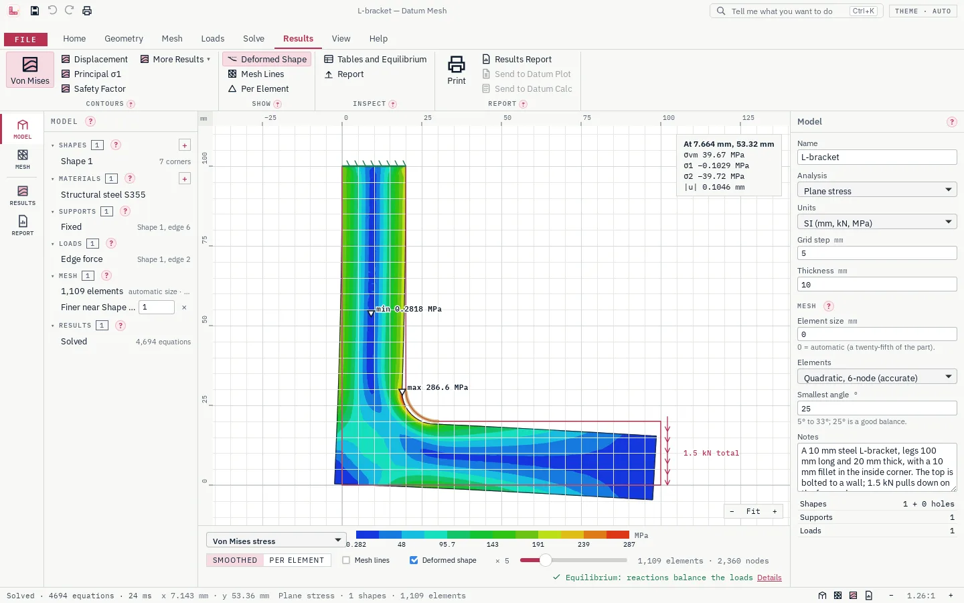Viewport: 964px width, 603px height.
Task: Show the Displacement contour
Action: click(94, 59)
